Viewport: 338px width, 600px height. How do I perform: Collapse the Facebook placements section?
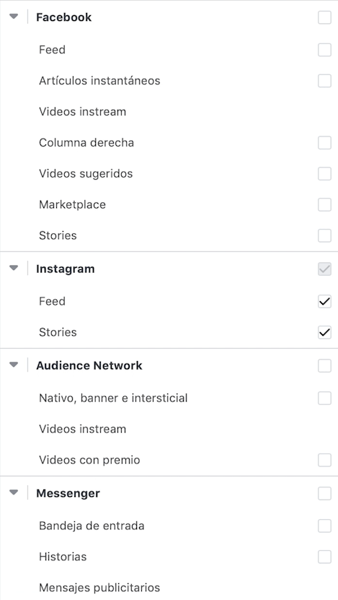(14, 17)
